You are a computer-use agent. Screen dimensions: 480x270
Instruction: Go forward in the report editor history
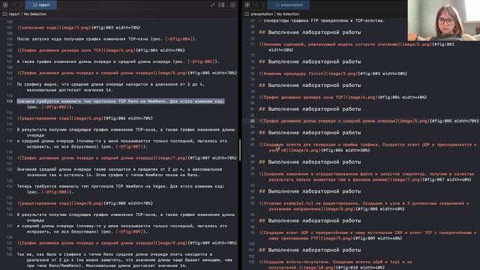(x=21, y=5)
